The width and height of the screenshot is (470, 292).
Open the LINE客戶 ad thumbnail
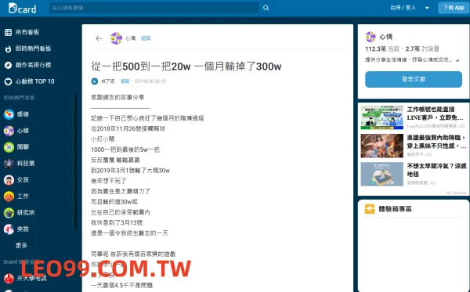[382, 117]
